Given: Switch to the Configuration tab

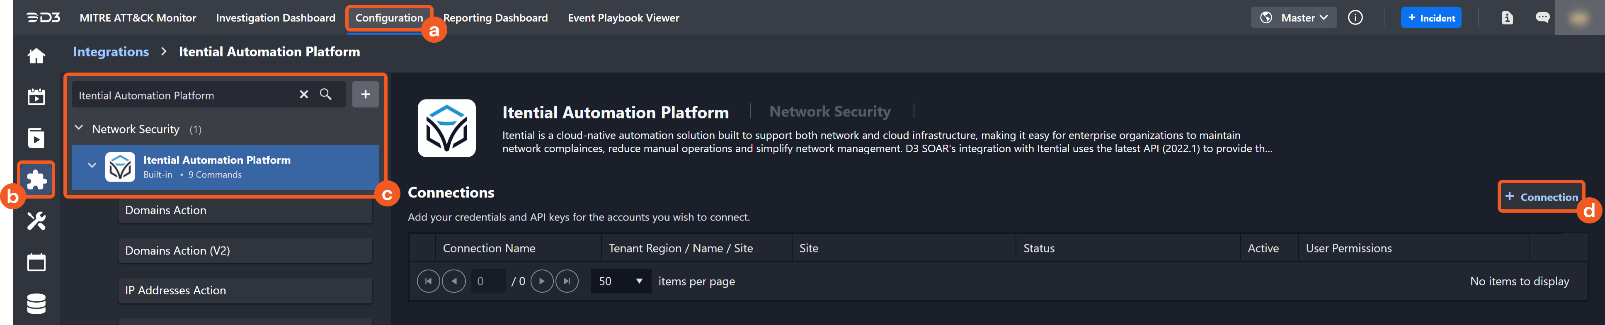Looking at the screenshot, I should [388, 17].
